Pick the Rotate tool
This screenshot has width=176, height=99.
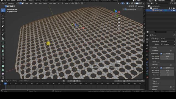3,23
